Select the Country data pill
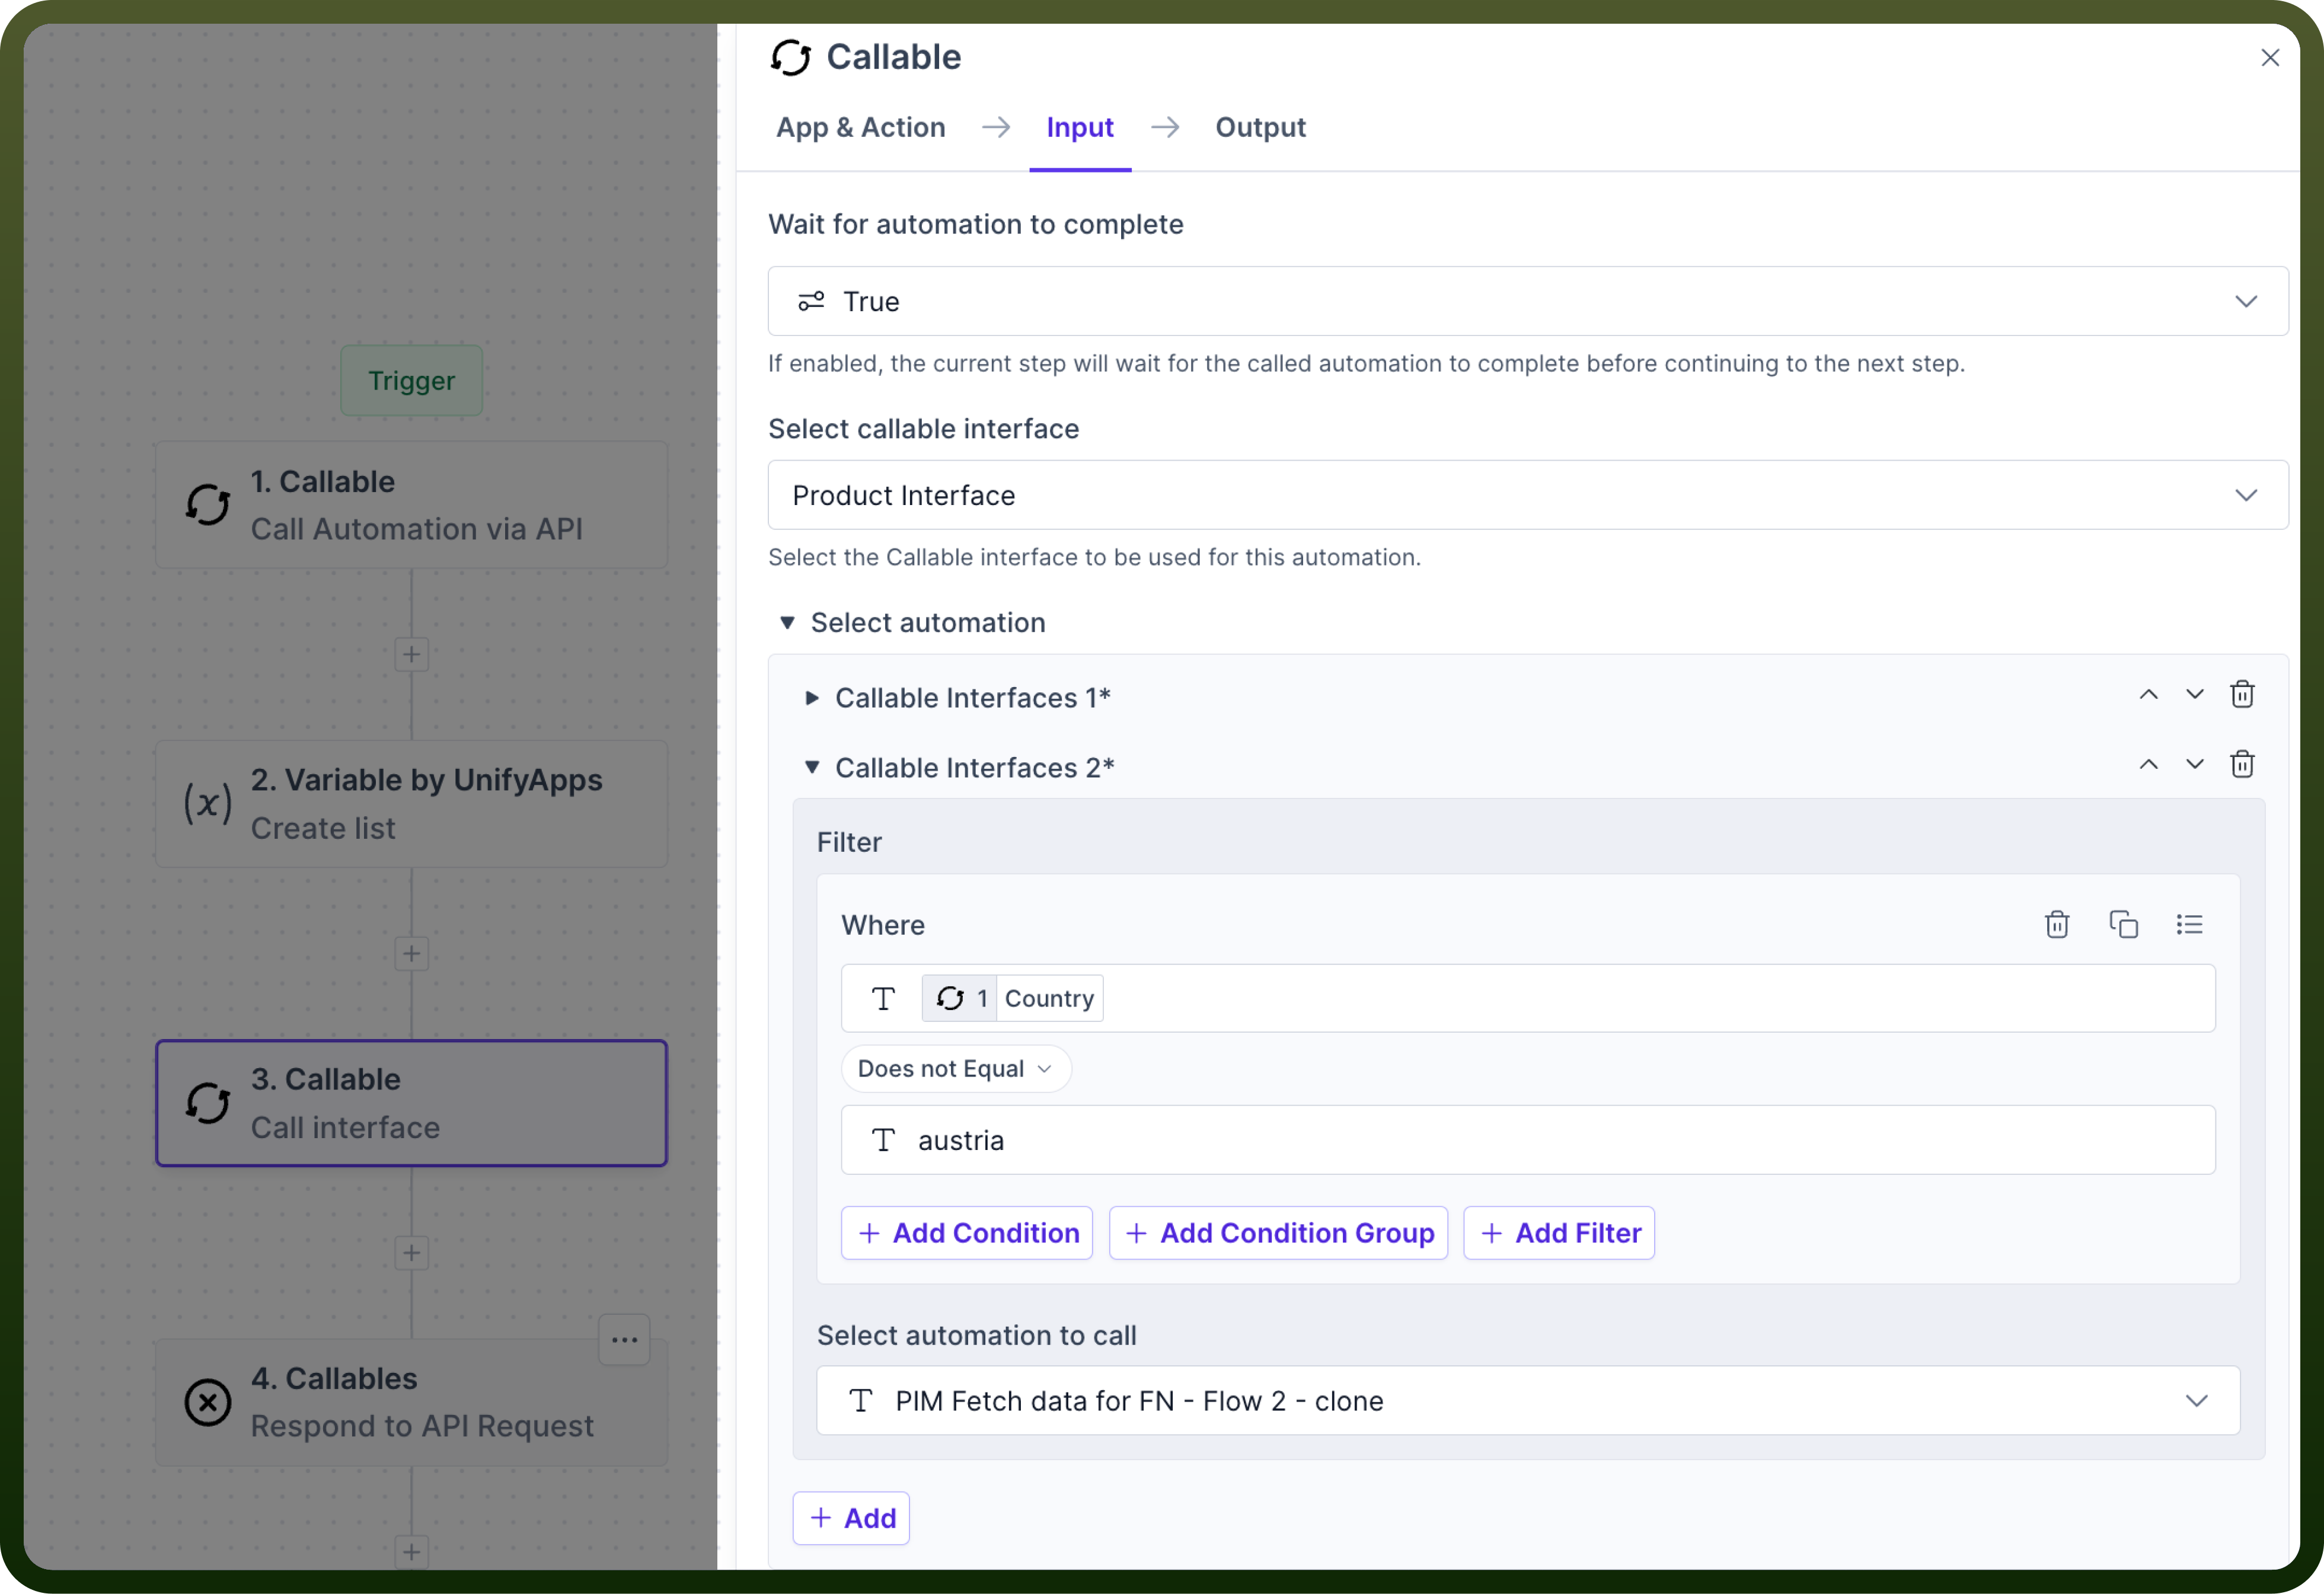The width and height of the screenshot is (2324, 1594). pos(1012,998)
